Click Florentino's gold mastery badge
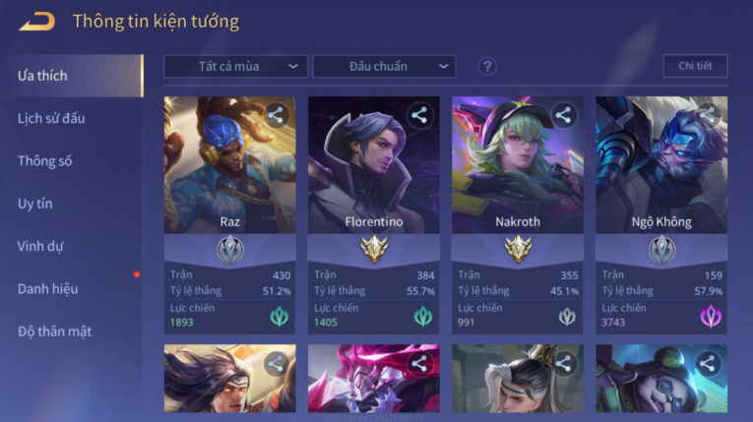 point(374,250)
